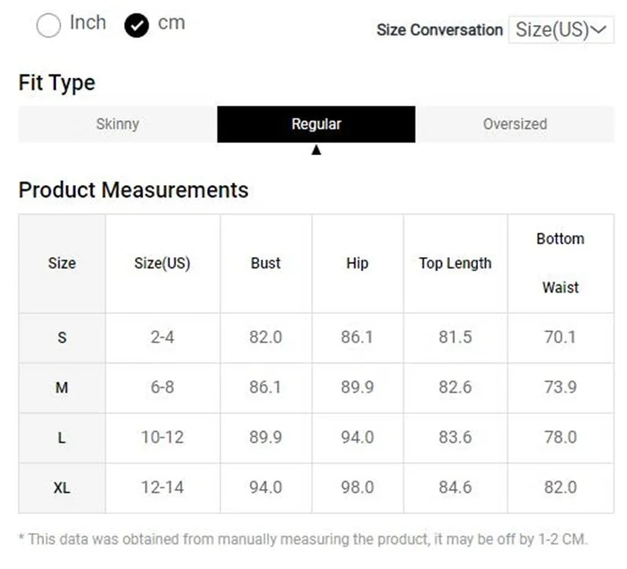Switch to the Skinny fit type
The height and width of the screenshot is (569, 627).
[x=118, y=124]
